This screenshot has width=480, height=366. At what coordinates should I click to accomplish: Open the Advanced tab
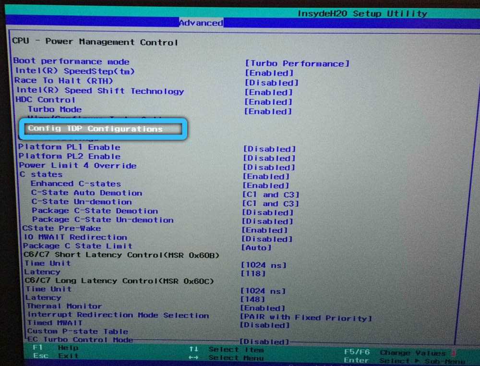click(x=201, y=23)
